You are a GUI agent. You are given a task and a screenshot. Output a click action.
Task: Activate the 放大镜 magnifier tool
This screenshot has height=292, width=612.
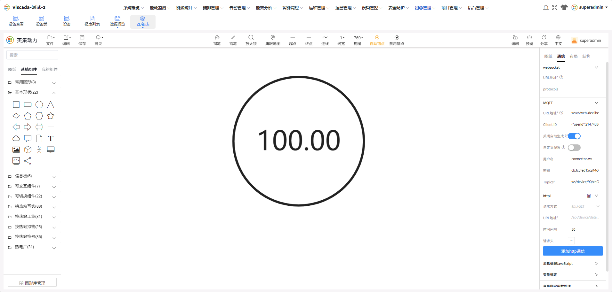pyautogui.click(x=251, y=40)
